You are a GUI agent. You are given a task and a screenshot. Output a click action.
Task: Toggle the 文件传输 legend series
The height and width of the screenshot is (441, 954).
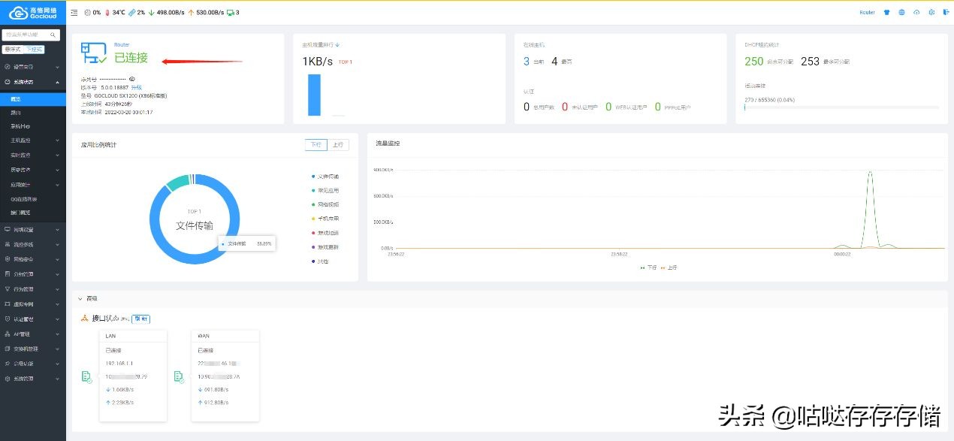click(x=325, y=177)
